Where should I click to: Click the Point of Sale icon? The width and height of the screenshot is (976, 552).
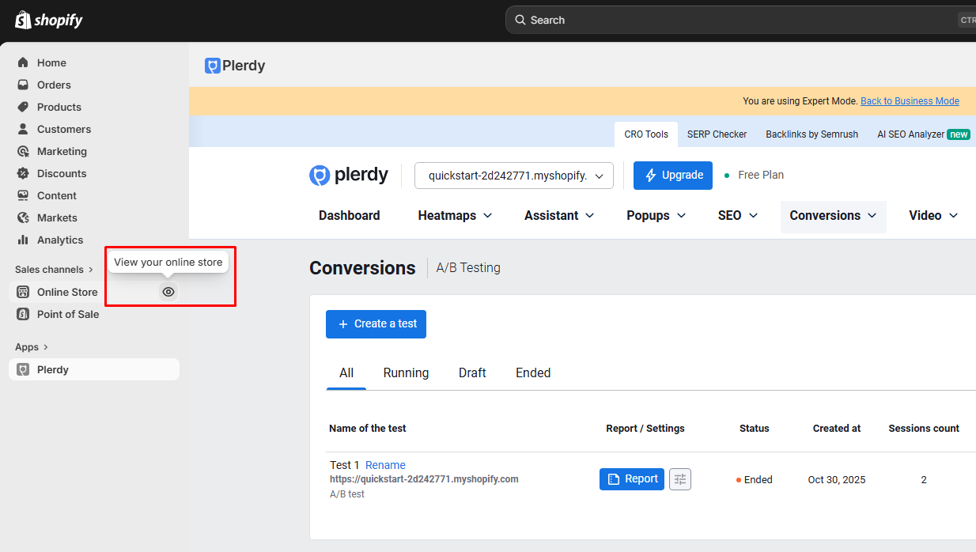pos(23,314)
